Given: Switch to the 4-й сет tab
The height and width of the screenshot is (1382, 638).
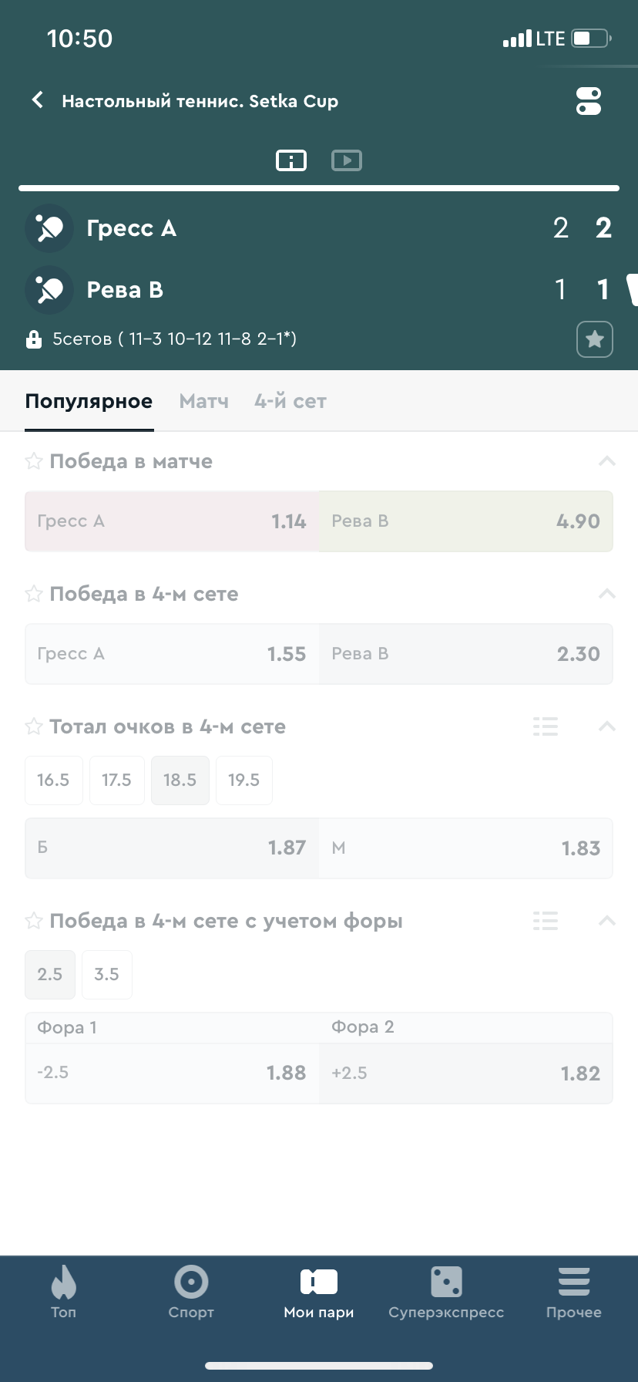Looking at the screenshot, I should pyautogui.click(x=290, y=401).
